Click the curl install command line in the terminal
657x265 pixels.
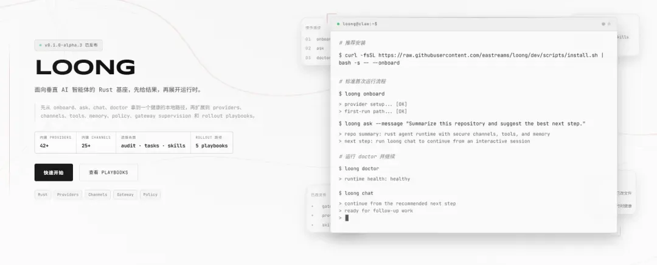pyautogui.click(x=471, y=59)
